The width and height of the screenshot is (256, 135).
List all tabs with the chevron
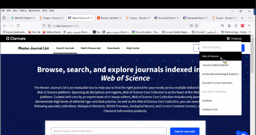pyautogui.click(x=250, y=18)
